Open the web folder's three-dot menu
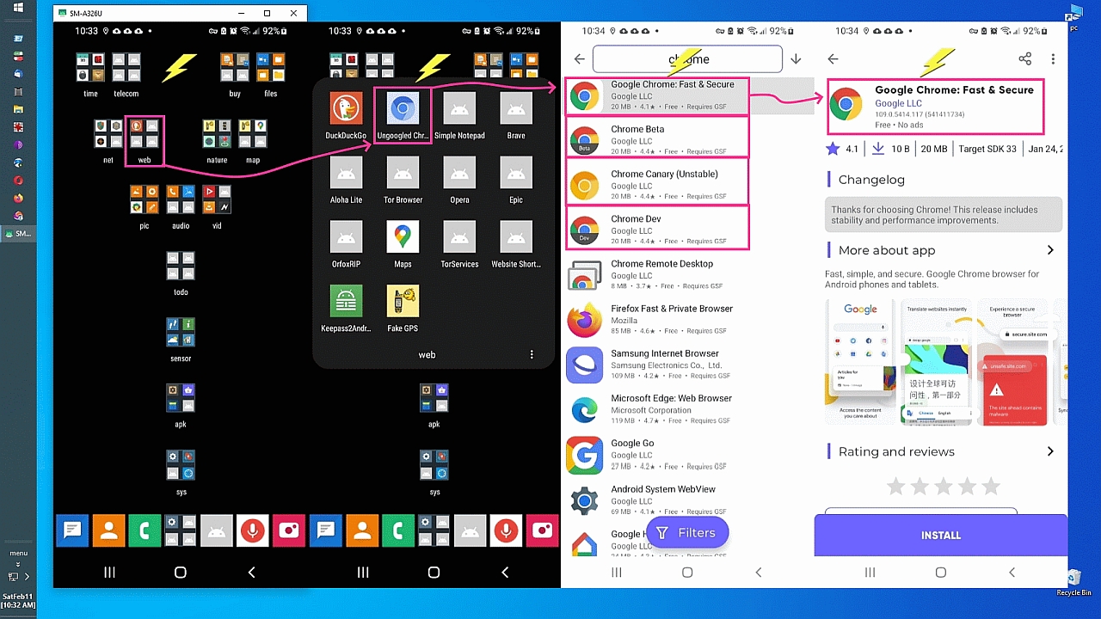Viewport: 1101px width, 619px height. [532, 354]
